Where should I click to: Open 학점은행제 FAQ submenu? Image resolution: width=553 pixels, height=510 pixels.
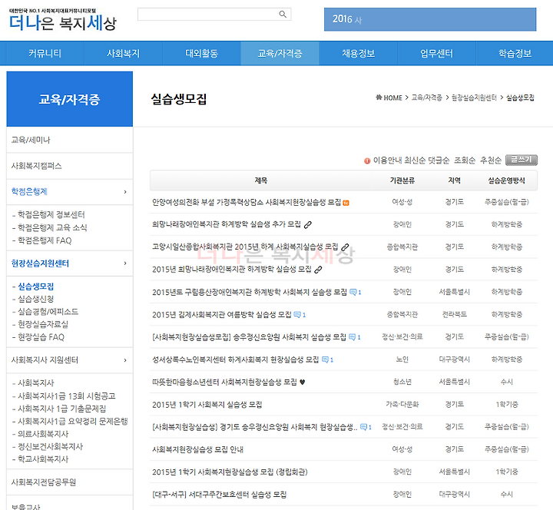coord(45,240)
